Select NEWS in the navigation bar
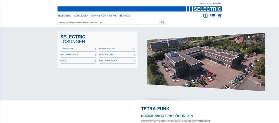The width and height of the screenshot is (279, 123). tap(113, 16)
